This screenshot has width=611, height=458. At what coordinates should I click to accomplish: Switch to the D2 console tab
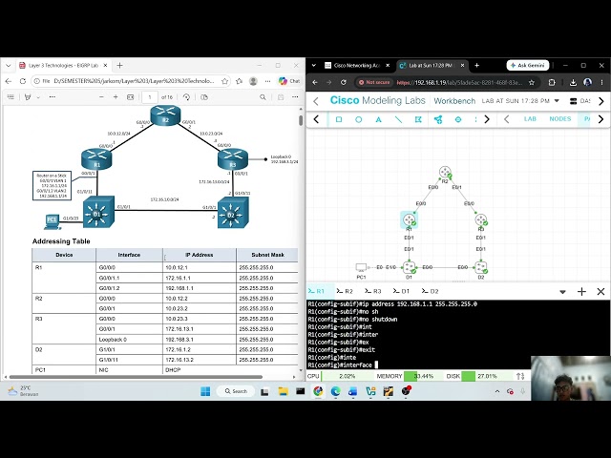431,291
